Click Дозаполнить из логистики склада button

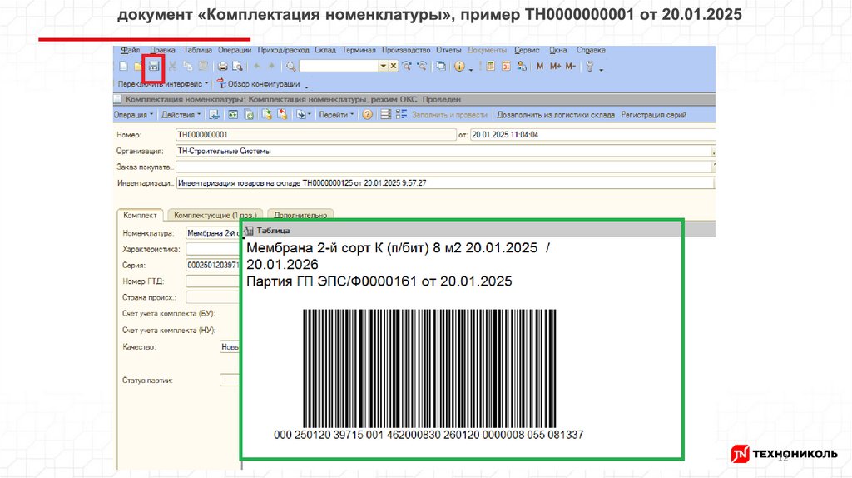coord(555,115)
